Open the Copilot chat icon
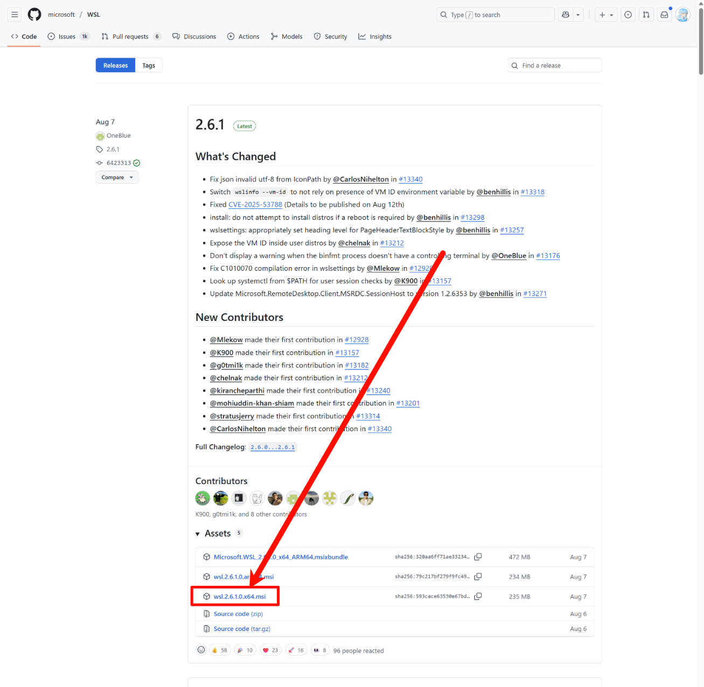This screenshot has height=687, width=704. pyautogui.click(x=566, y=15)
